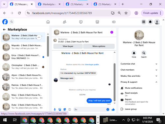Screen dimensions: 165x124
Task: Click the conversation messages scrollbar
Action: tap(115, 82)
